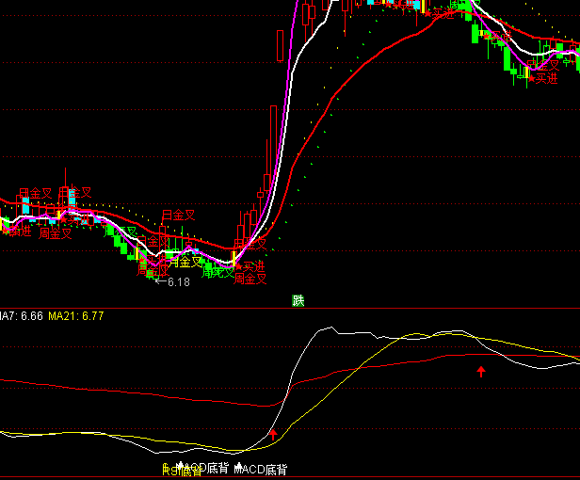Click the white line's peak in the indicator panel
Screen dimensions: 580x480
328,328
